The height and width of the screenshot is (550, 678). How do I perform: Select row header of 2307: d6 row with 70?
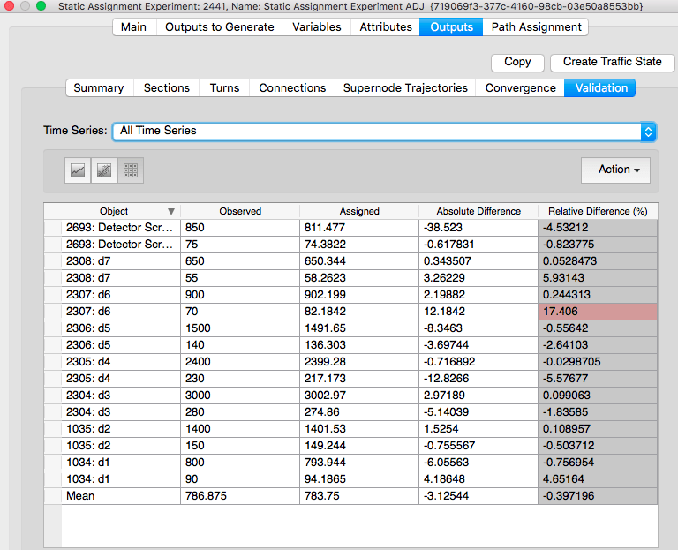coord(53,312)
